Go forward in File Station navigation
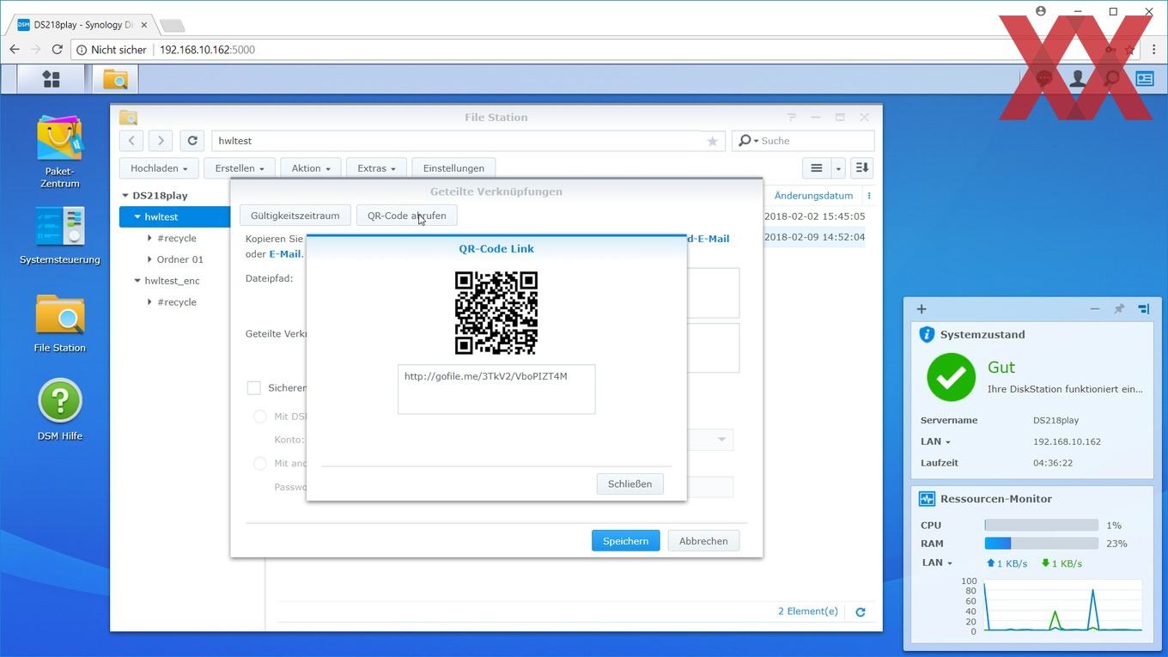The height and width of the screenshot is (657, 1168). coord(161,141)
